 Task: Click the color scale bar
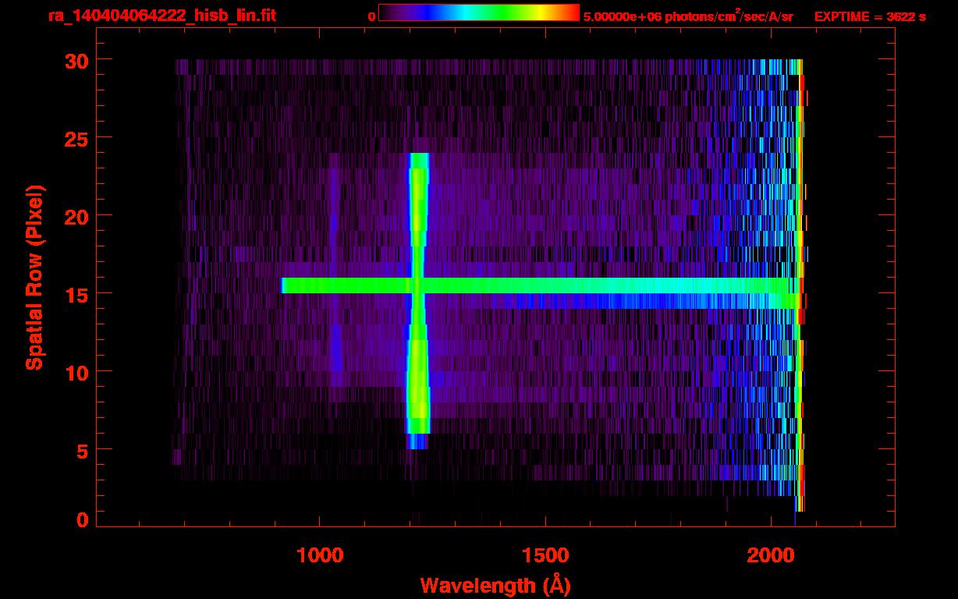pyautogui.click(x=479, y=12)
